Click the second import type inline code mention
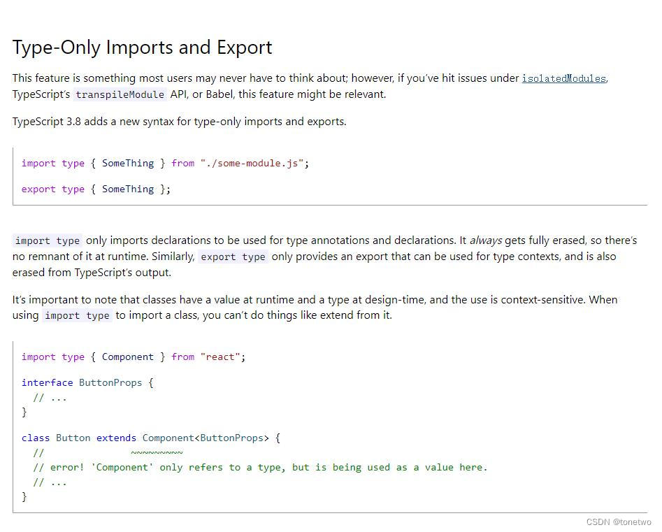Screen dimensions: 662x532 pos(77,315)
